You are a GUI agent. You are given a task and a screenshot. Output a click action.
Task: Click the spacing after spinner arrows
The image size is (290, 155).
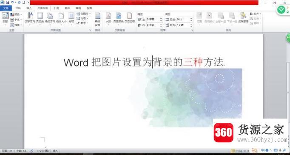191,25
